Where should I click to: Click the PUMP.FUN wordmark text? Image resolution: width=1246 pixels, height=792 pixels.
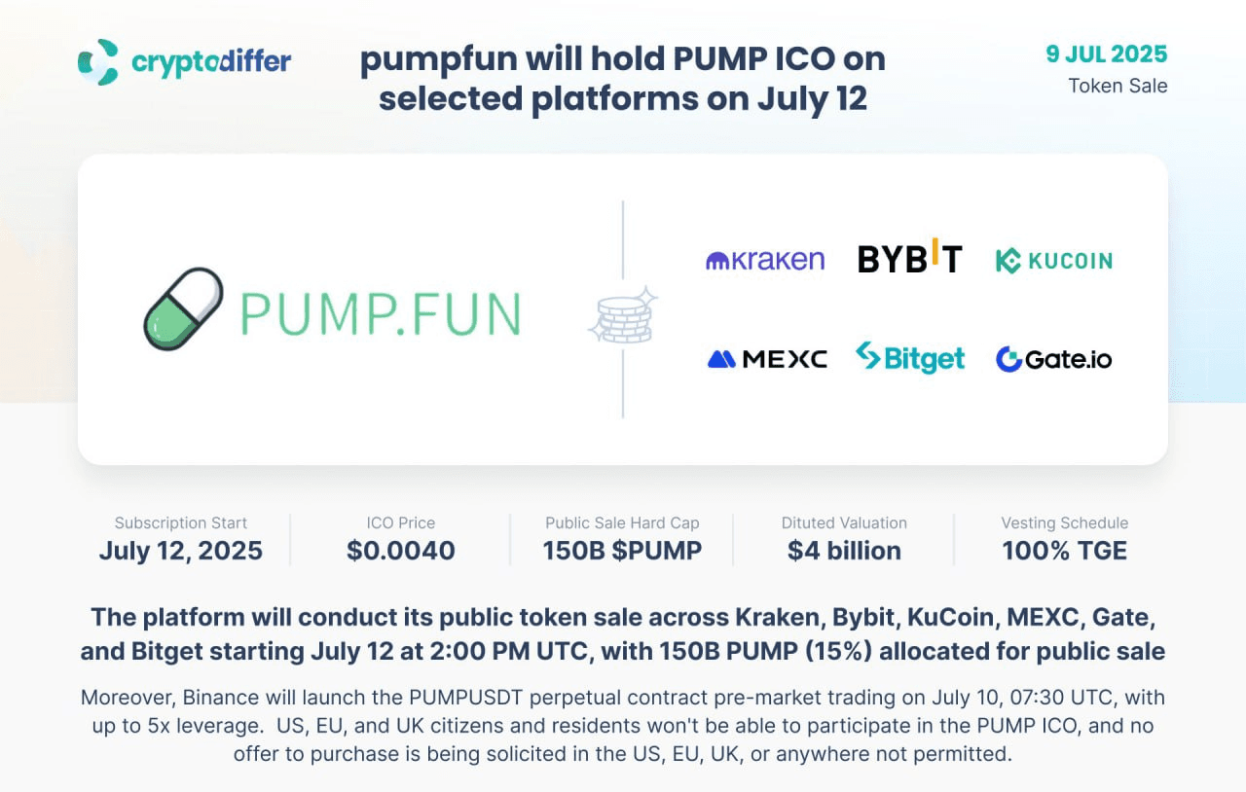(x=381, y=313)
